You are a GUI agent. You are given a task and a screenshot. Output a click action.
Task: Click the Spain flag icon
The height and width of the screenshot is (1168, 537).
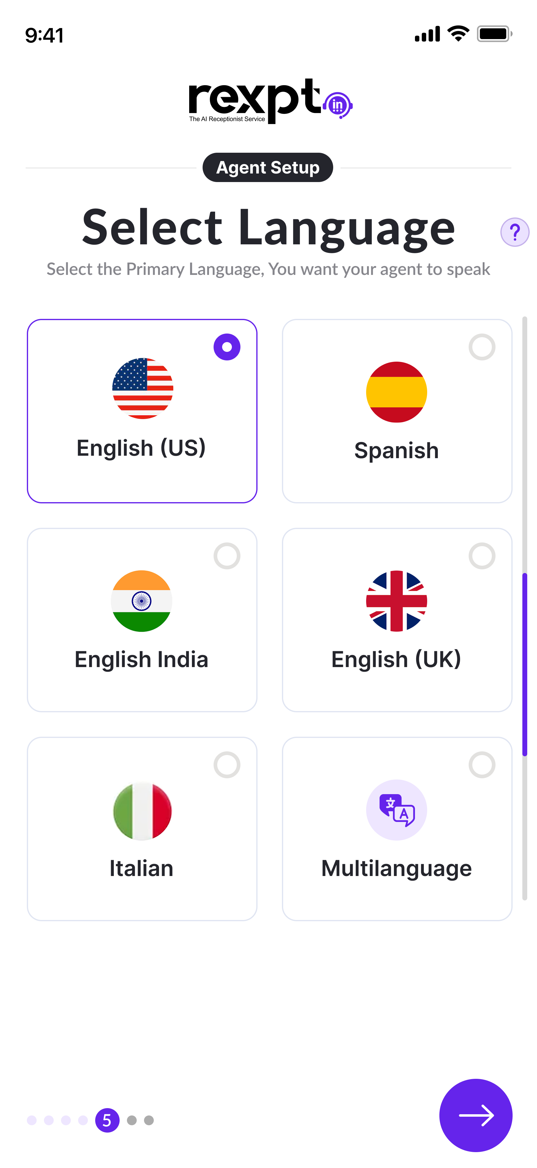pyautogui.click(x=396, y=392)
